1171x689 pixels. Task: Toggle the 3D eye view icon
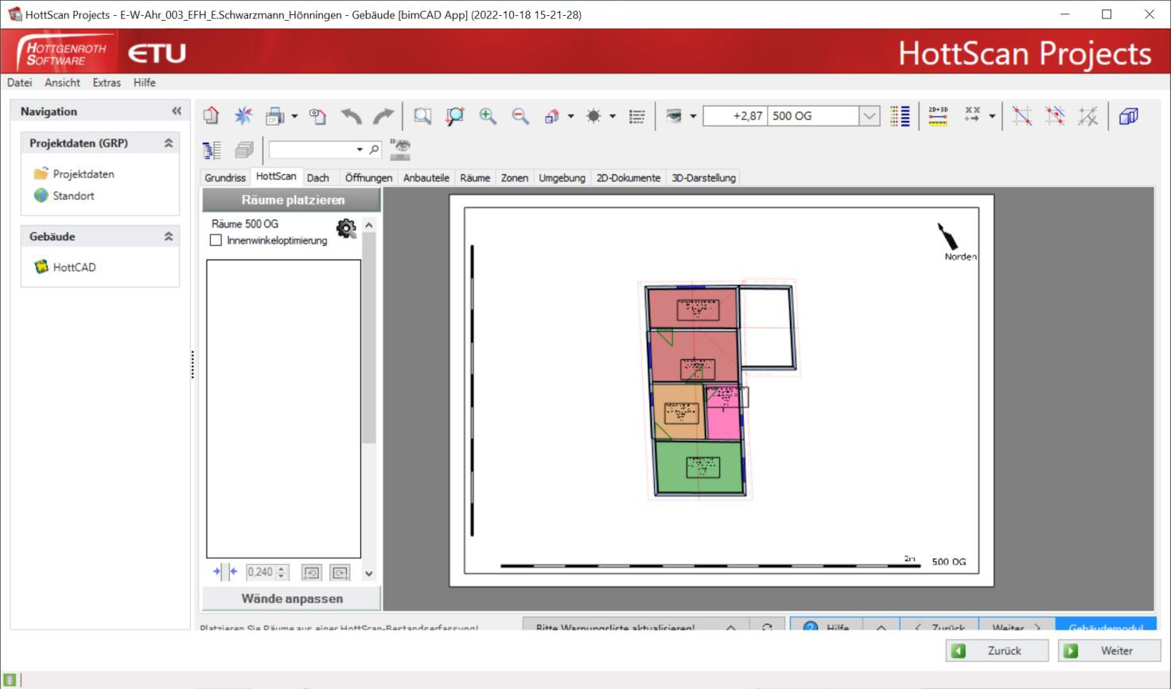pos(400,149)
